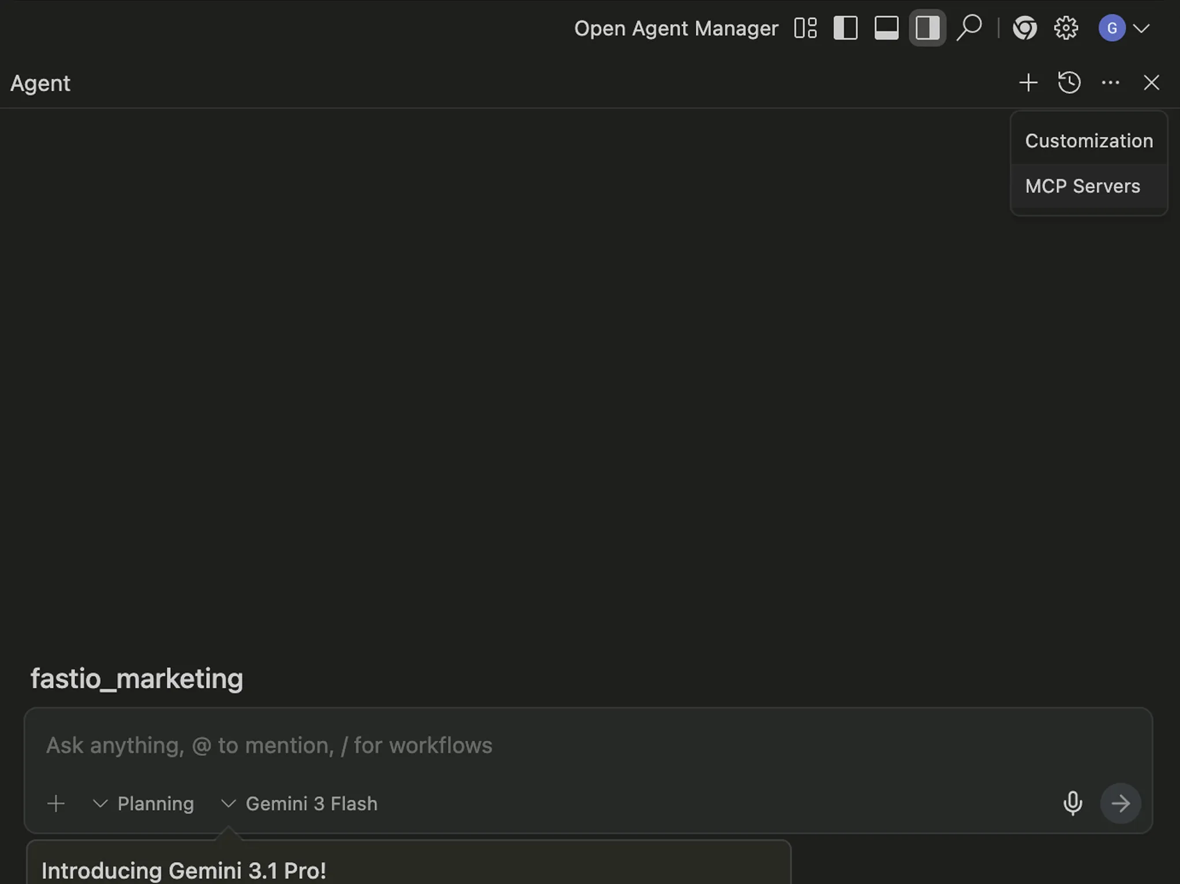Screen dimensions: 1180x884
Task: Open the settings gear
Action: tap(1065, 27)
